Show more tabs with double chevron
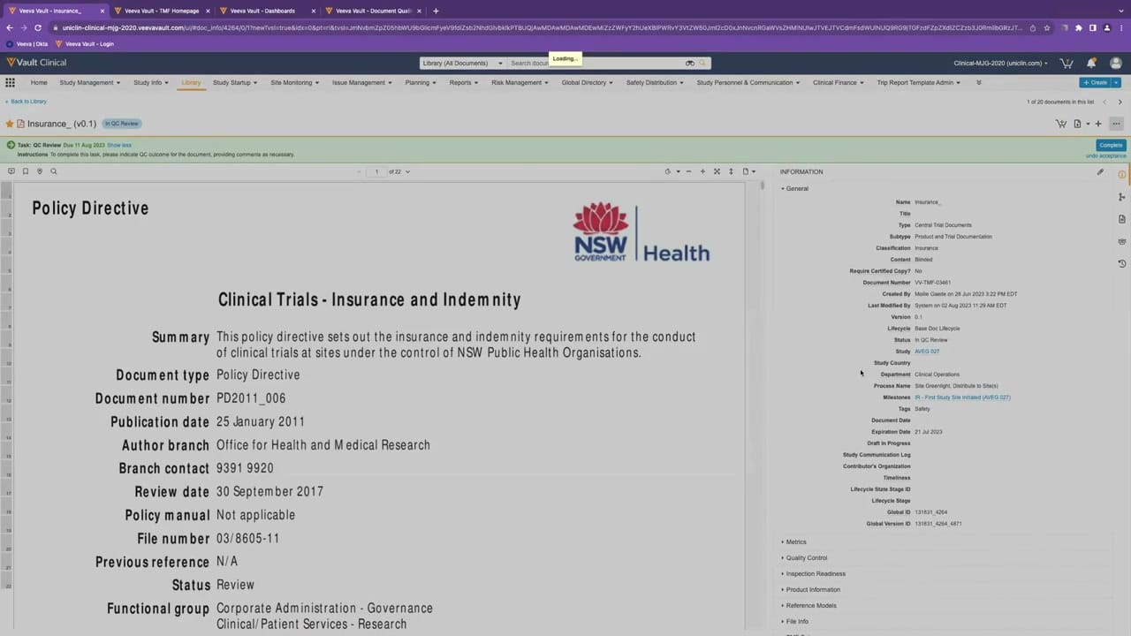The width and height of the screenshot is (1131, 636). click(x=978, y=82)
